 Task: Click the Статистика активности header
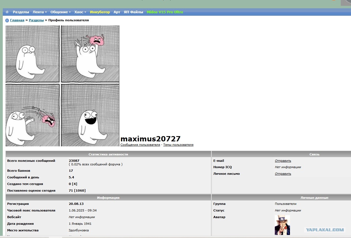108,154
